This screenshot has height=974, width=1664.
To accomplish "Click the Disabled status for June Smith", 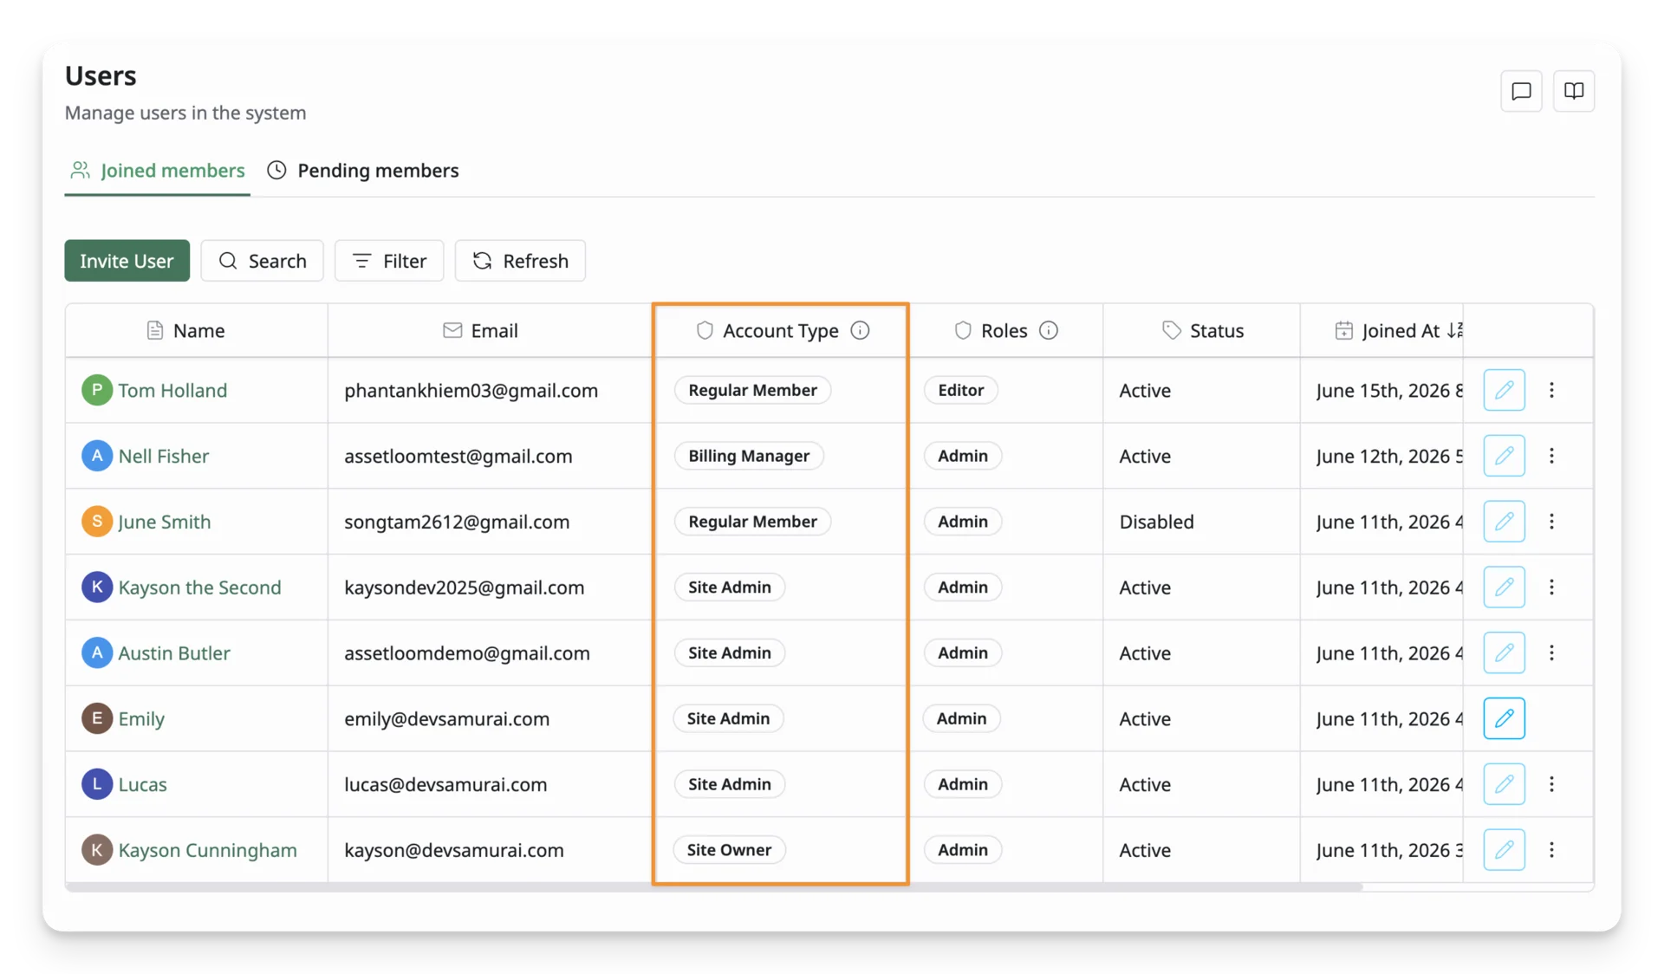I will (1156, 522).
